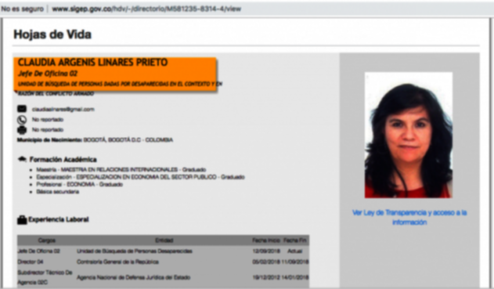The height and width of the screenshot is (289, 494).
Task: Click the Agencia Nacional de Defensa Jurídica cell
Action: point(134,278)
